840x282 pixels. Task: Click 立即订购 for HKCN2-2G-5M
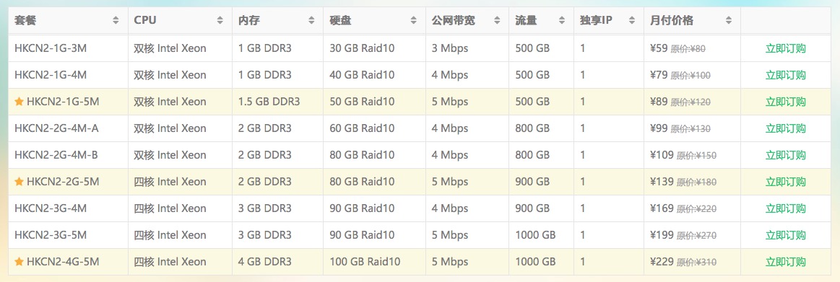point(785,182)
